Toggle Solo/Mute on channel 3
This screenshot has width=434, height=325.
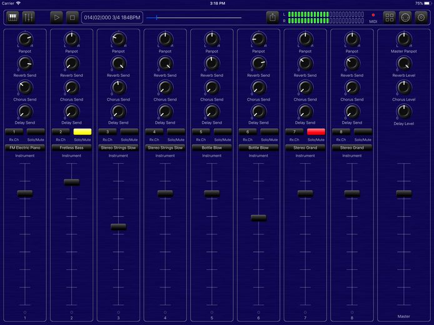[x=129, y=132]
